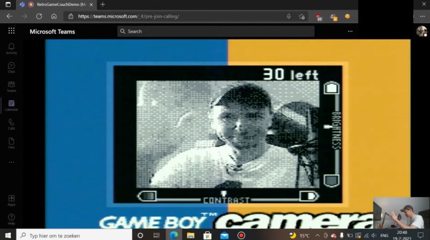430x240 pixels.
Task: Open the volume control in tray
Action: (x=374, y=235)
